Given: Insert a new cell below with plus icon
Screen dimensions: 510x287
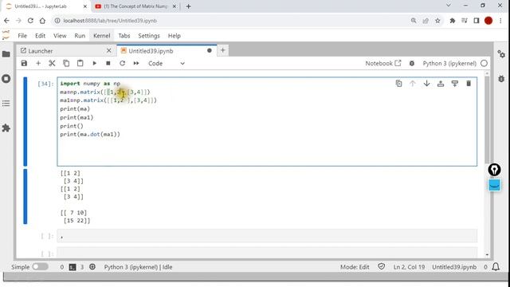Looking at the screenshot, I should click(x=38, y=64).
